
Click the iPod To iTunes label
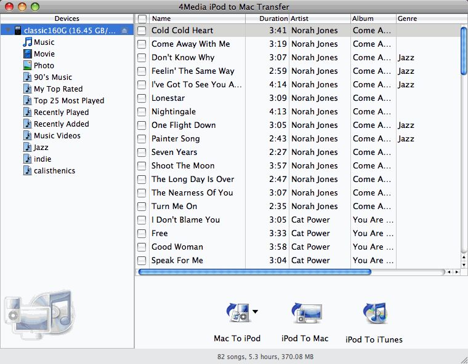click(374, 339)
